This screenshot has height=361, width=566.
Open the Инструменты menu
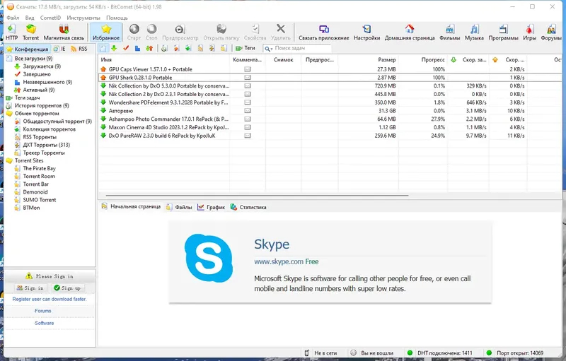pos(83,18)
